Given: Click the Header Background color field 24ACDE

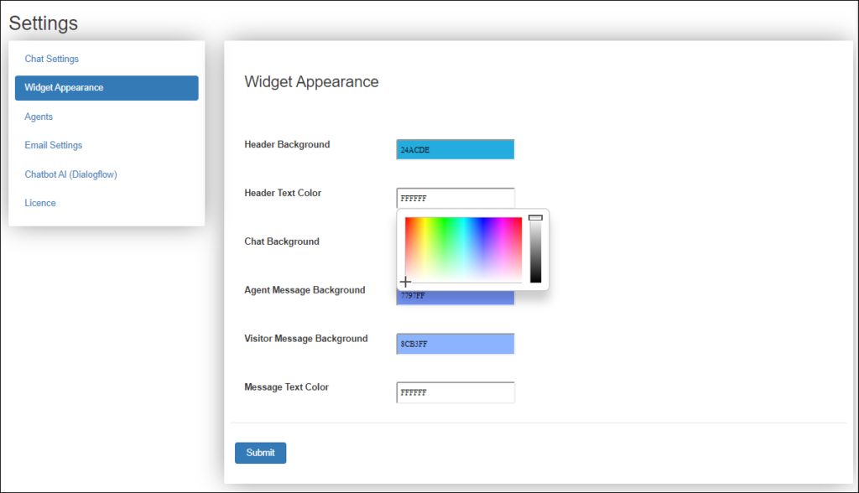Looking at the screenshot, I should pyautogui.click(x=456, y=149).
